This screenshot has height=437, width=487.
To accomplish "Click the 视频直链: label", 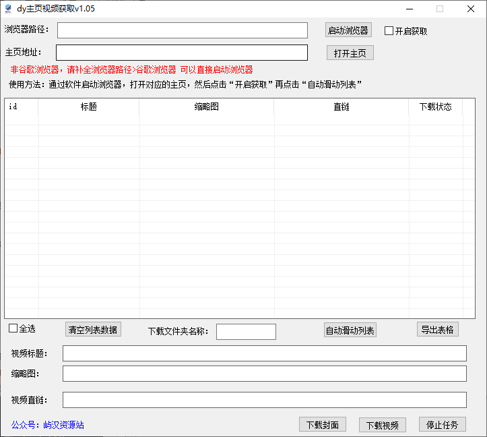I will point(29,400).
